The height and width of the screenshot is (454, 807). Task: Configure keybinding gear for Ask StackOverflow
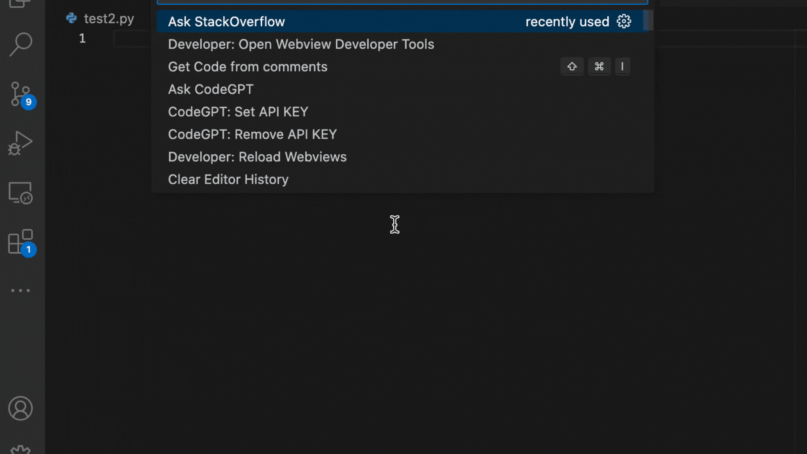tap(624, 21)
